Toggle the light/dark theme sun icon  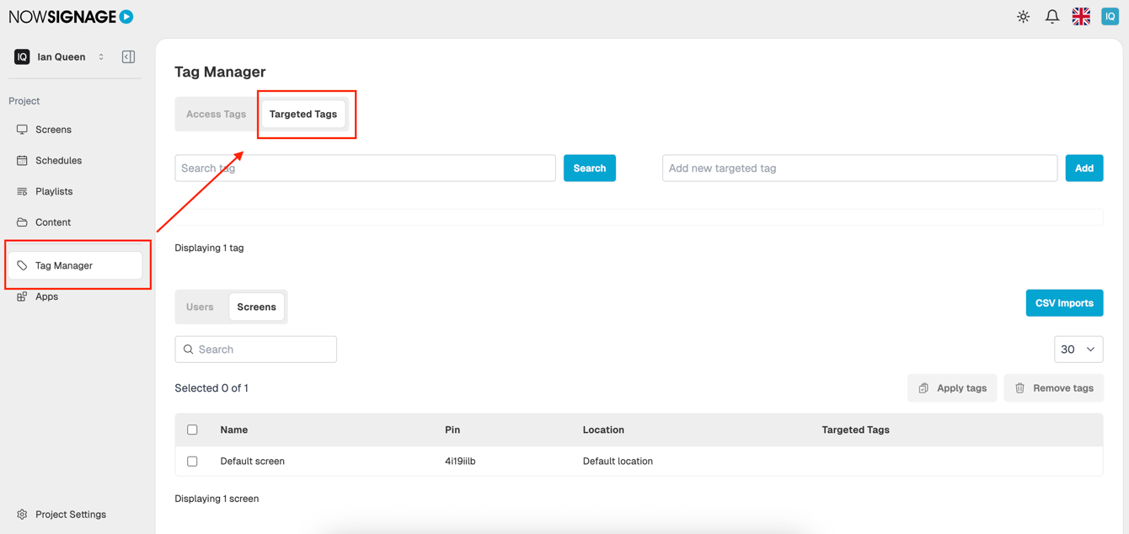point(1023,17)
